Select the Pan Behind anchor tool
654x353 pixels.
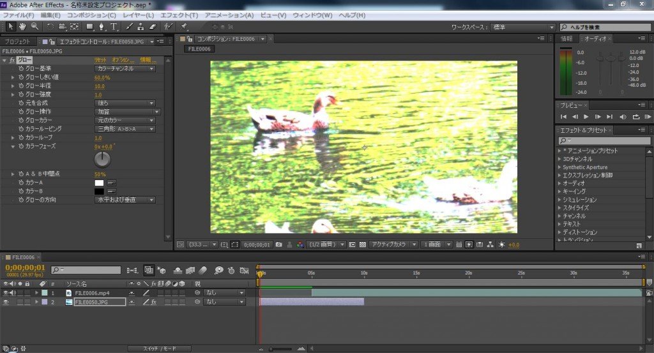click(74, 27)
